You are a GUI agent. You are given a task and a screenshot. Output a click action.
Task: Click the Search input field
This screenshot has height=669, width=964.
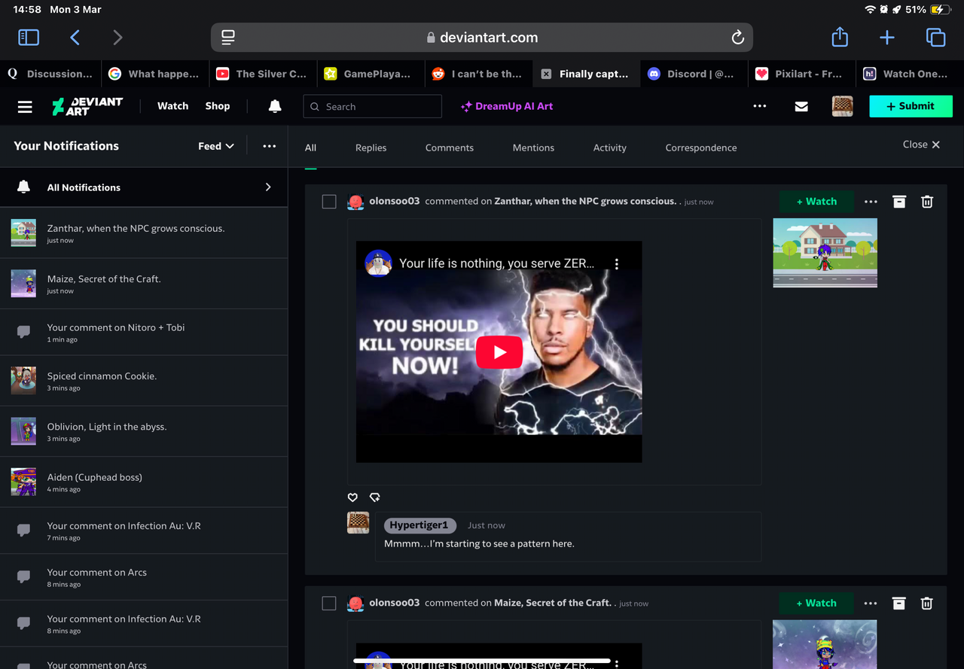(x=372, y=106)
